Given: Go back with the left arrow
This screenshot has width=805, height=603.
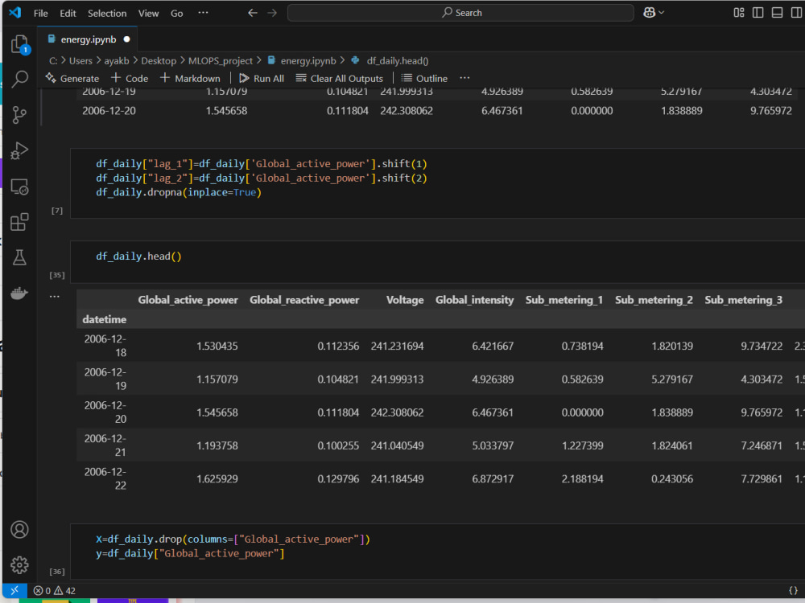Looking at the screenshot, I should click(253, 13).
